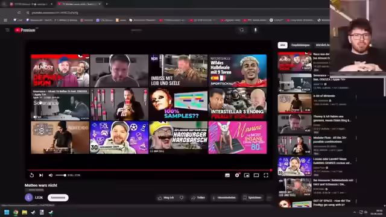
Task: Mute the player with the speaker icon
Action: (51, 175)
